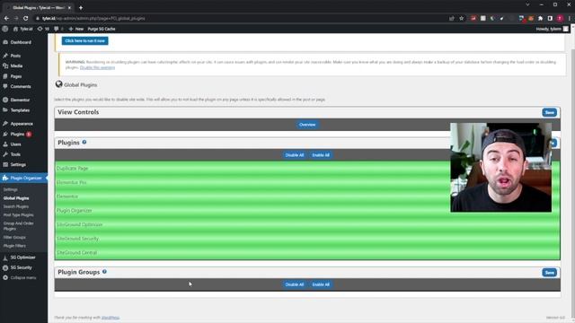
Task: Open the Media library menu item
Action: pos(16,65)
